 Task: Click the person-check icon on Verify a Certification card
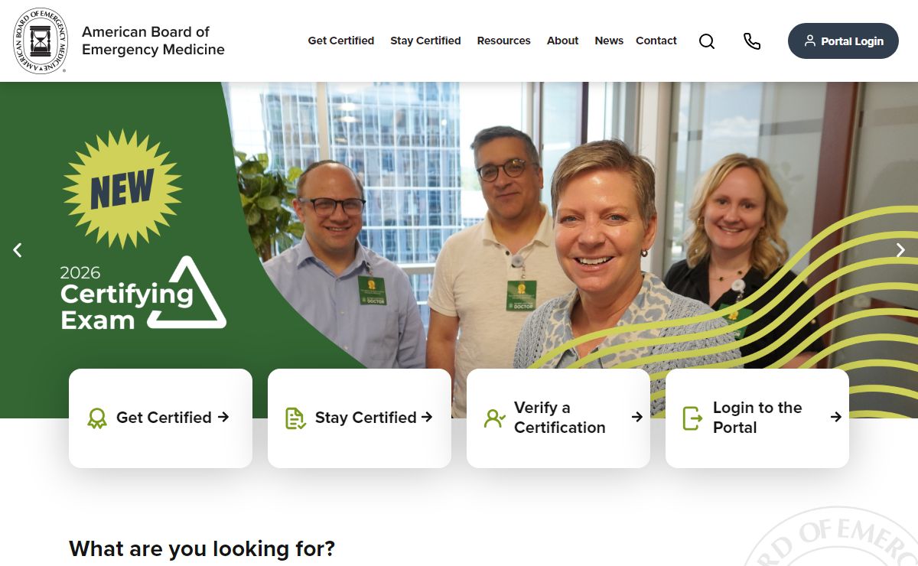495,418
